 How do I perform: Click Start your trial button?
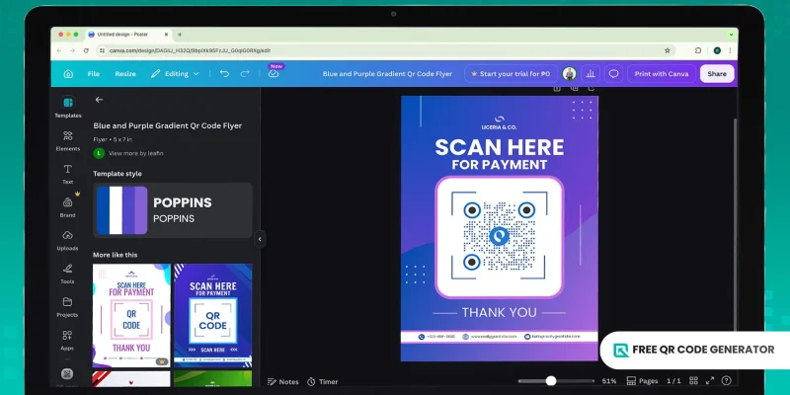pyautogui.click(x=511, y=73)
